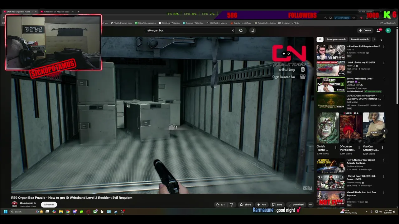399x224 pixels.
Task: Open options for MEMBERS ONLY Stream video
Action: (384, 79)
